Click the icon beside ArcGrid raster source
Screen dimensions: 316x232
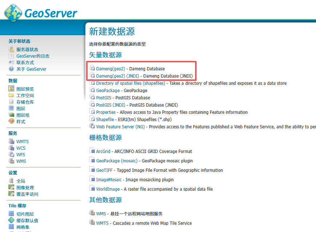pos(92,150)
